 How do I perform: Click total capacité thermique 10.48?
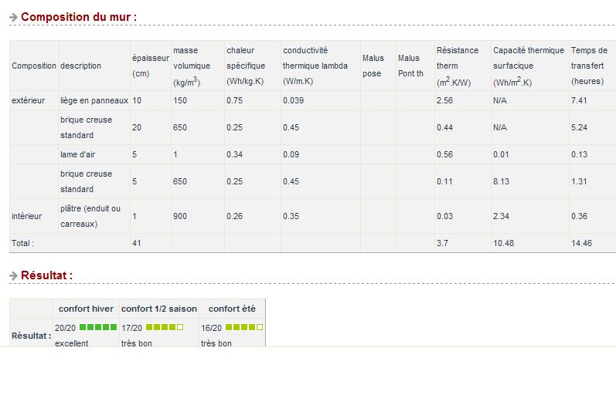(x=504, y=243)
